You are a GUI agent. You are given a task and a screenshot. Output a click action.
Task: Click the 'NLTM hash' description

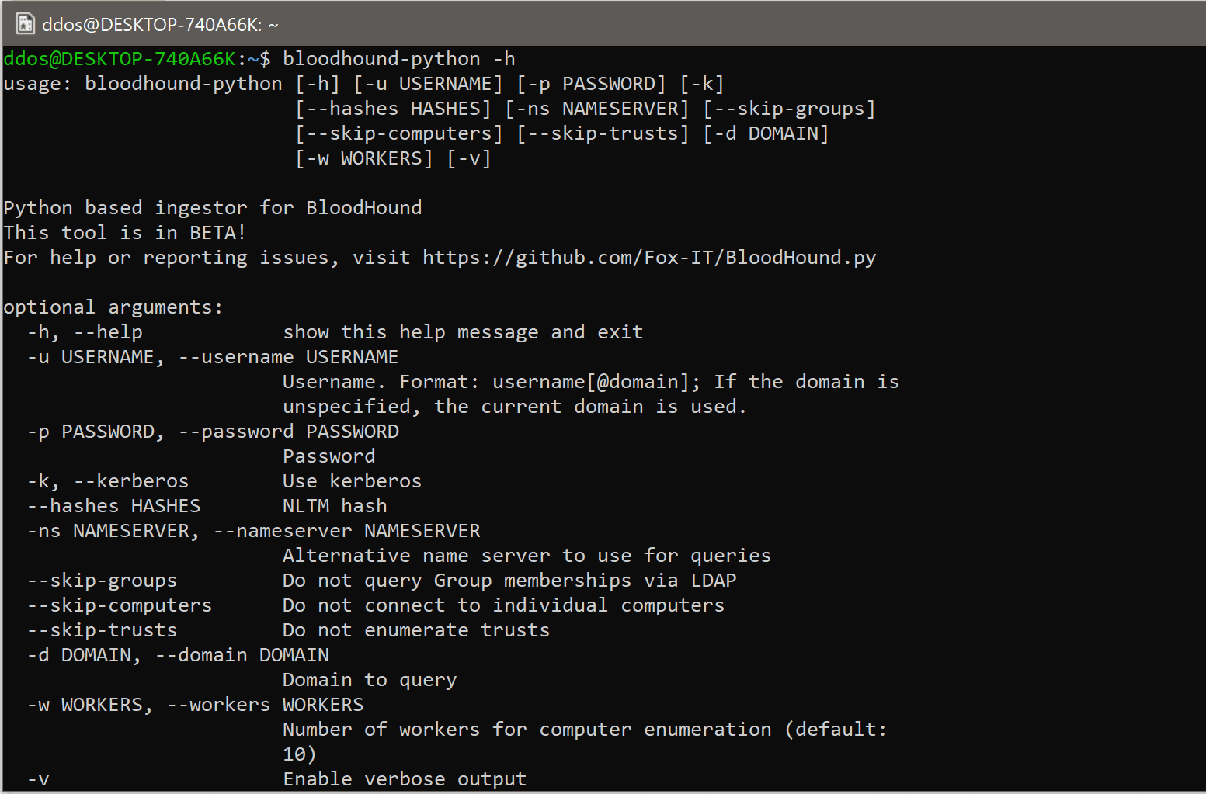point(335,506)
